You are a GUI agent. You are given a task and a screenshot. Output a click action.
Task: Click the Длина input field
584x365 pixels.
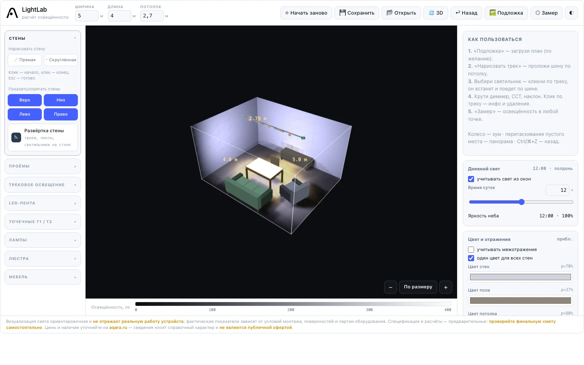pos(120,16)
